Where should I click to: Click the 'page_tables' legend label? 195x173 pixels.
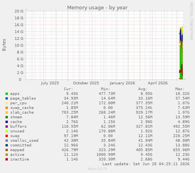(x=23, y=98)
